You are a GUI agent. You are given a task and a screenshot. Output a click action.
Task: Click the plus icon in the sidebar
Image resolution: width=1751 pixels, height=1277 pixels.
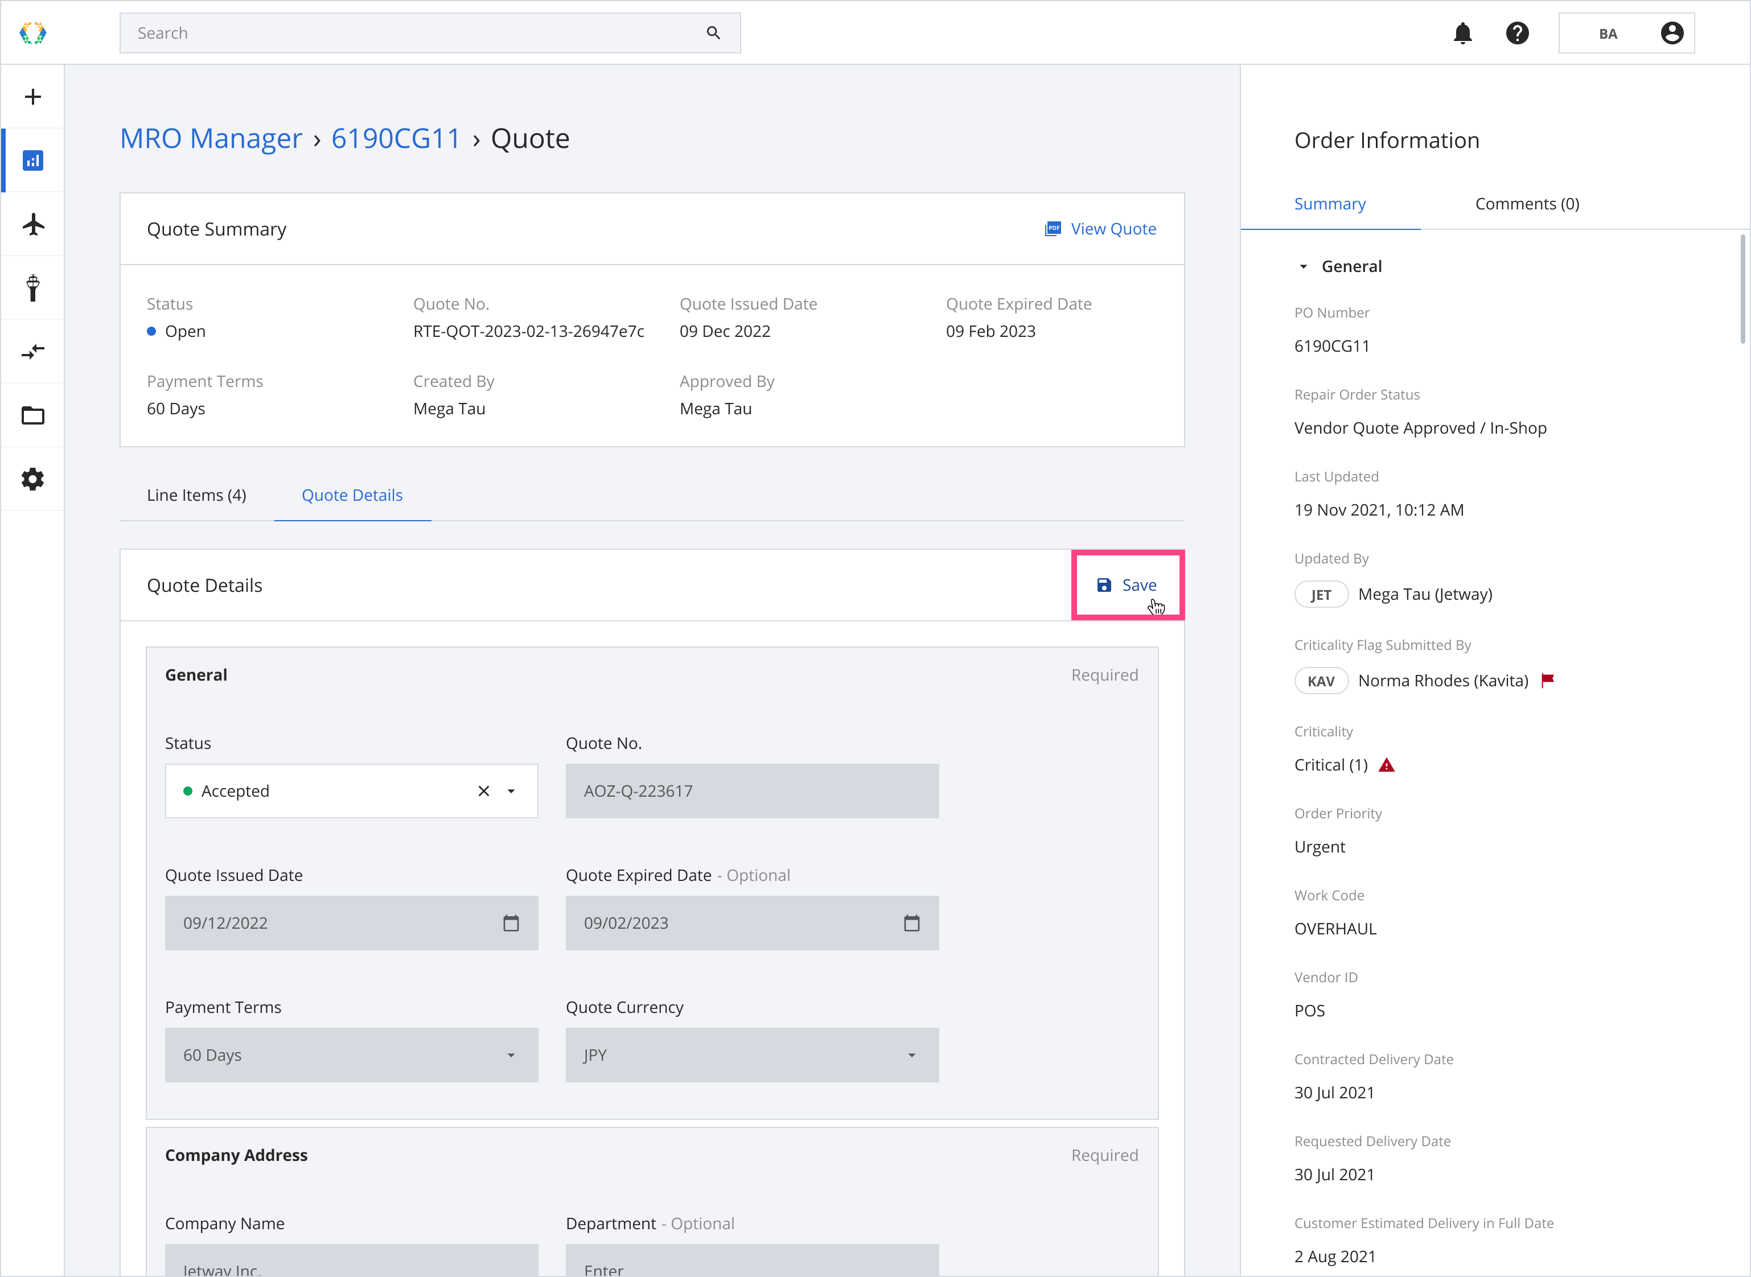click(32, 97)
